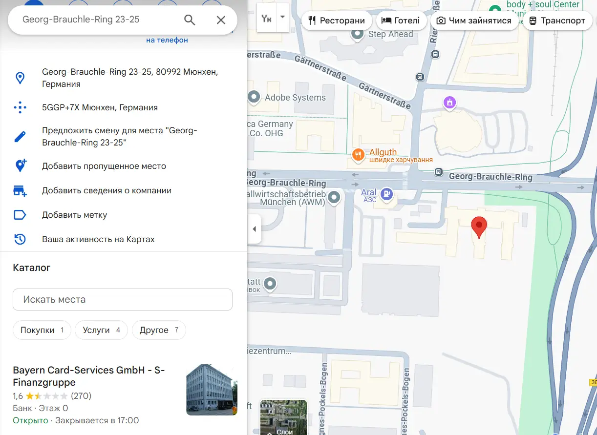Open the Слои layers thumbnail
Image resolution: width=597 pixels, height=435 pixels.
284,417
